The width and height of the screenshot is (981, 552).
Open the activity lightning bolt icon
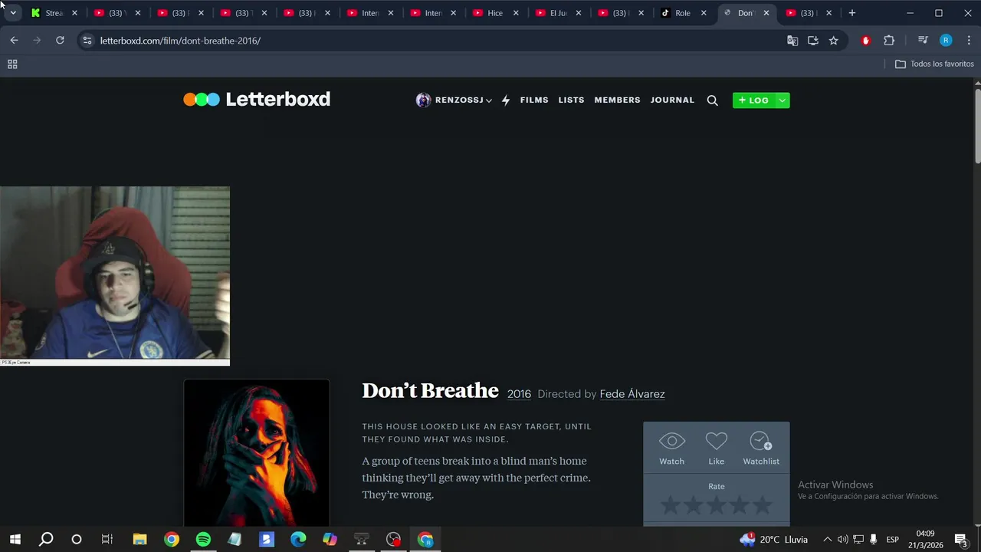[x=506, y=100]
